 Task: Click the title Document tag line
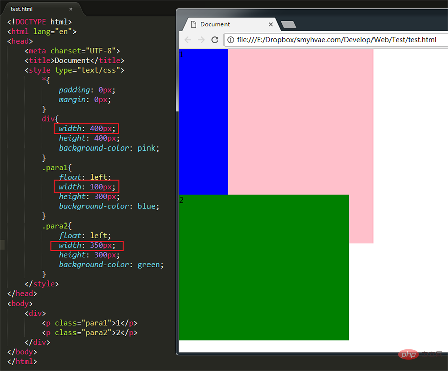(x=74, y=60)
